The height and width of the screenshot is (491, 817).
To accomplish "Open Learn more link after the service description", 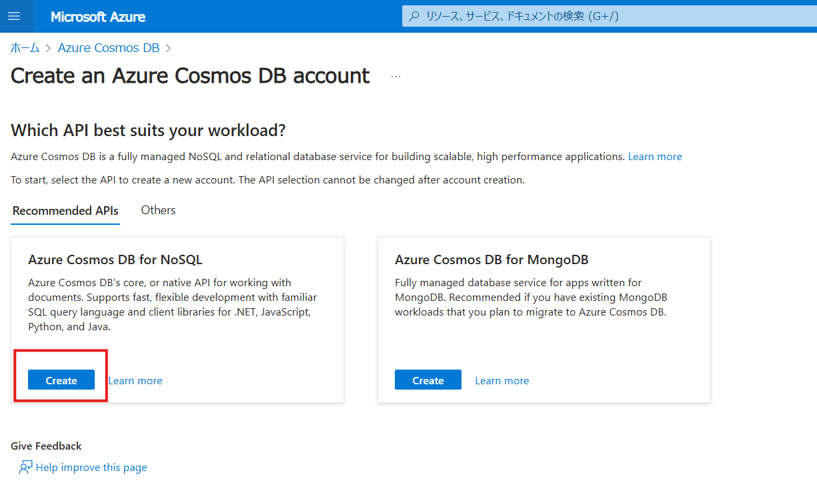I will point(654,157).
